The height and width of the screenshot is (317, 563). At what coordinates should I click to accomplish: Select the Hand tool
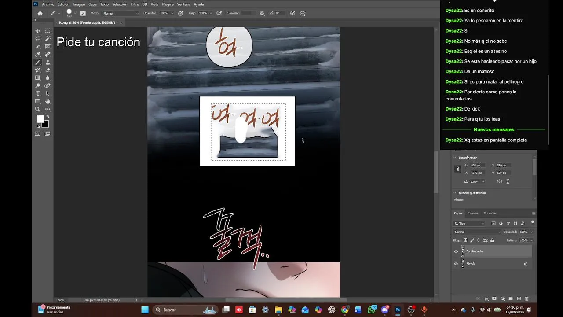[x=48, y=101]
